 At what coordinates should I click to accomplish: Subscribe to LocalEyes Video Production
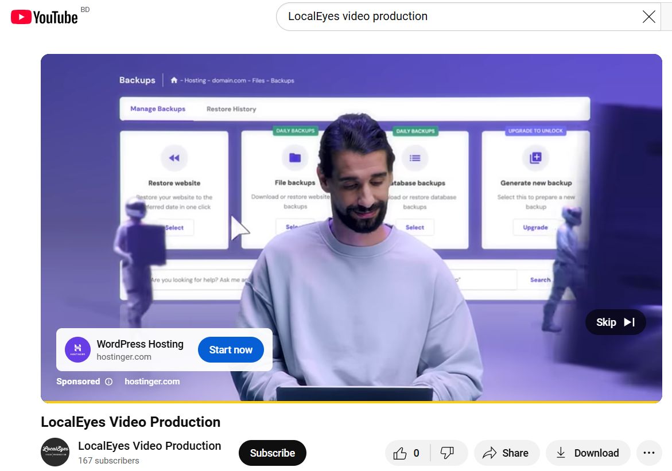tap(272, 453)
